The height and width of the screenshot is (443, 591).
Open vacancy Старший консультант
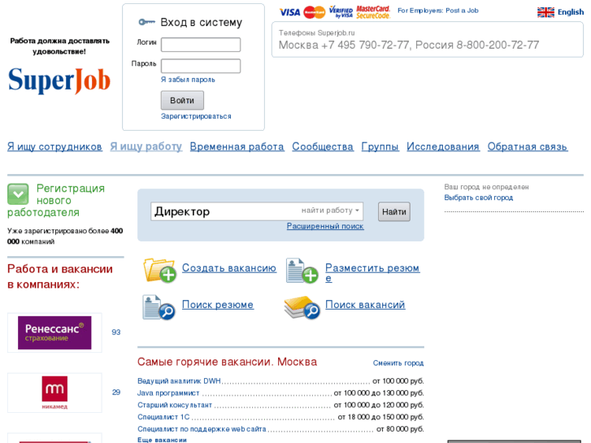pyautogui.click(x=175, y=405)
